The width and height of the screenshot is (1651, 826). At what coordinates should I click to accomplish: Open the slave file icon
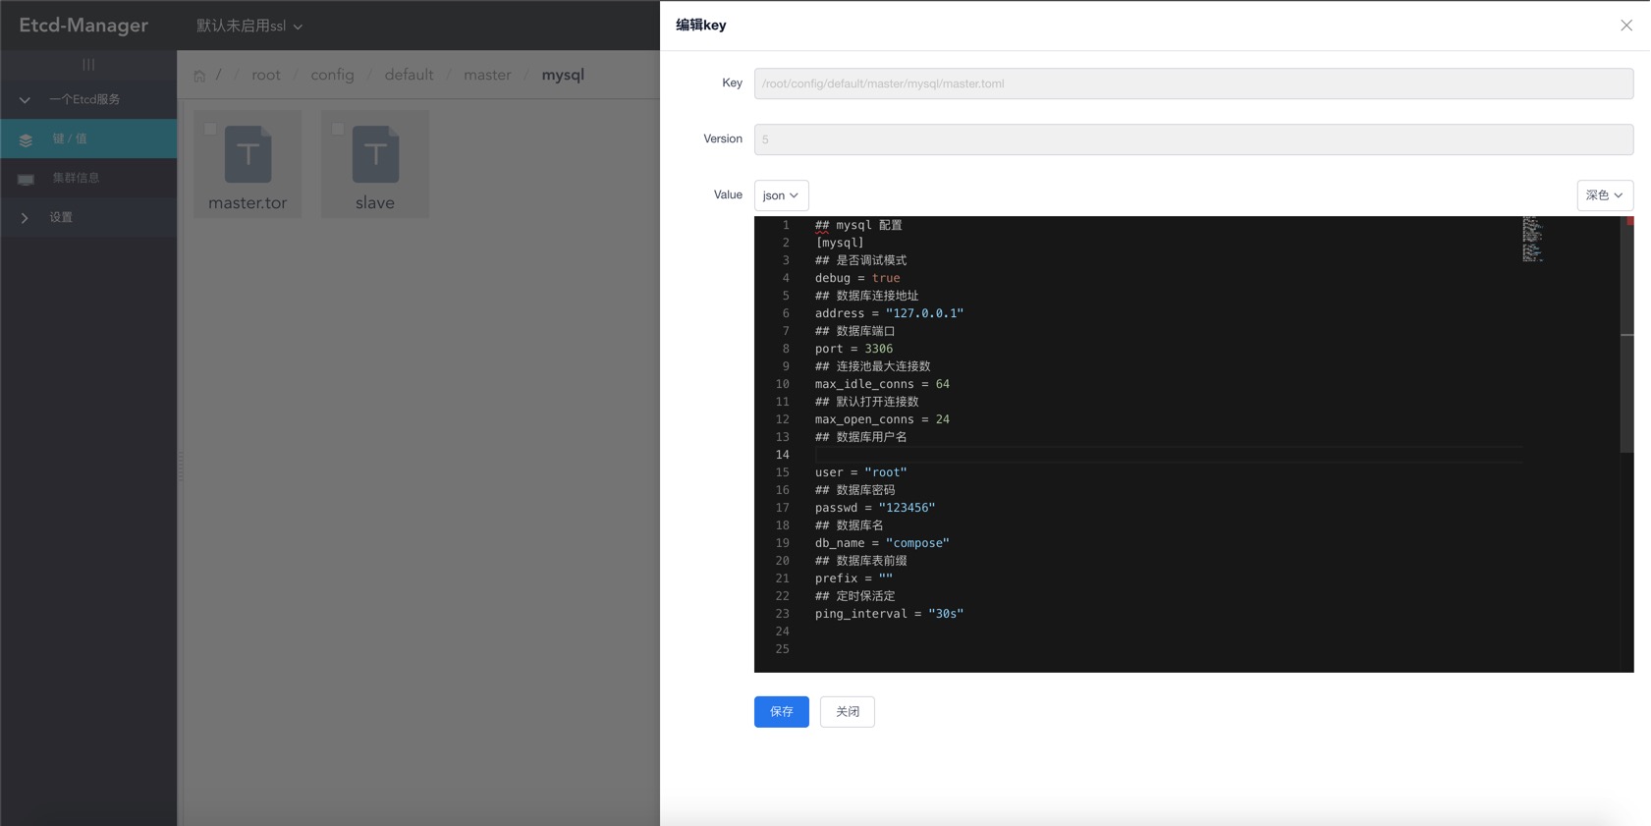(x=375, y=154)
